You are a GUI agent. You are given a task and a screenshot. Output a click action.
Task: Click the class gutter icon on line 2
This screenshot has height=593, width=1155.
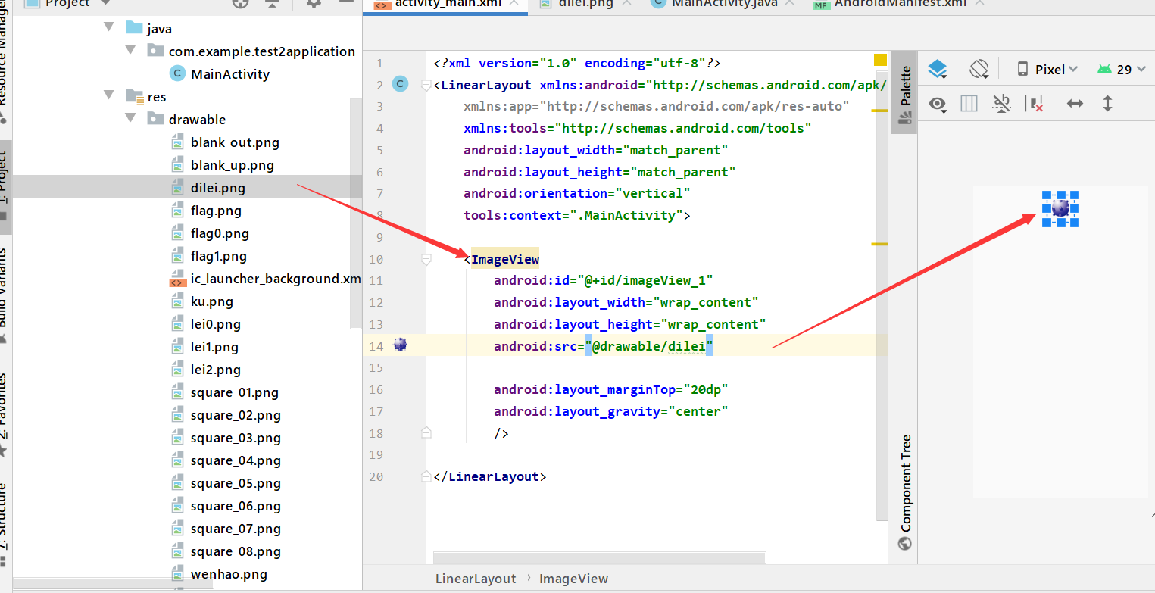(401, 84)
